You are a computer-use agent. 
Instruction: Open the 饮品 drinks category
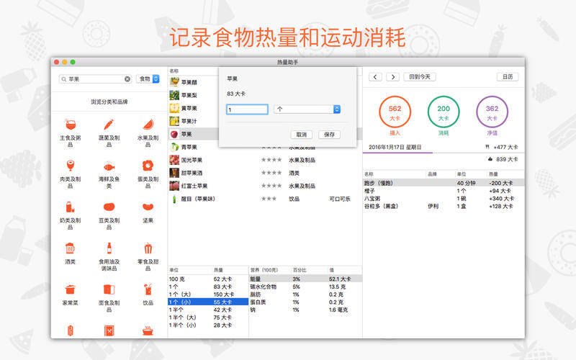148,294
